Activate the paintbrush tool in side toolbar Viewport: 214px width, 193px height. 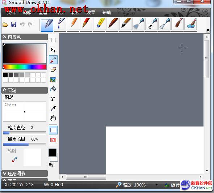click(x=53, y=60)
